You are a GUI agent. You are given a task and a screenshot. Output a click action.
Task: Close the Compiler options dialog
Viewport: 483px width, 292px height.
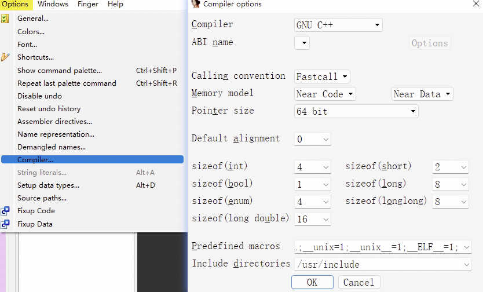click(x=476, y=3)
